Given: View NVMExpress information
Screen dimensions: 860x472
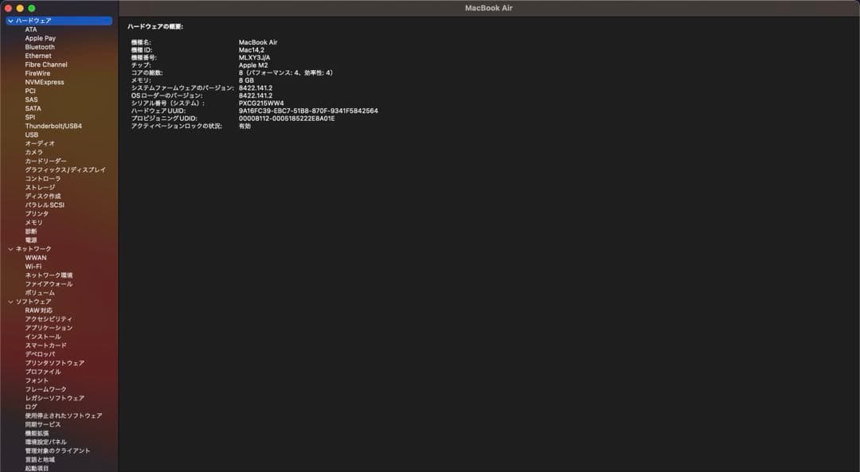Looking at the screenshot, I should point(45,82).
